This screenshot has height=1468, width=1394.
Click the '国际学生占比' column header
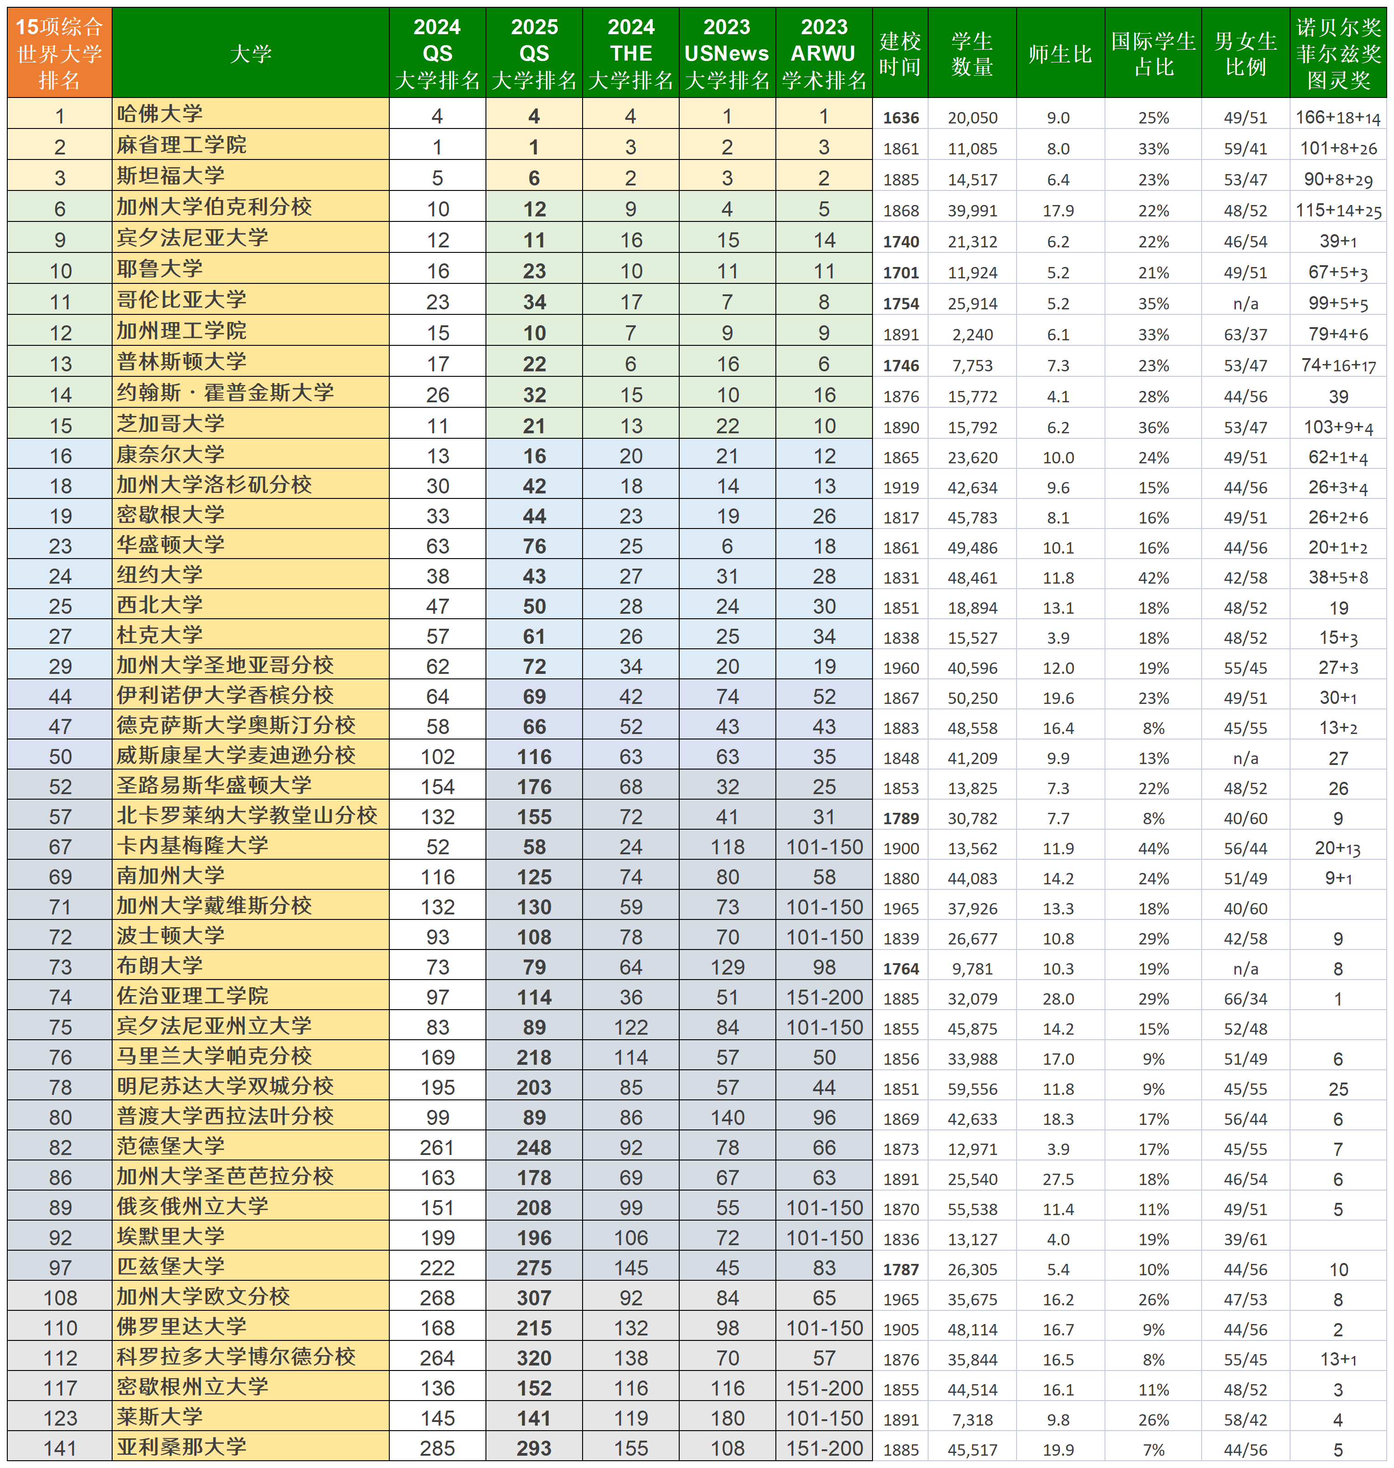(1153, 53)
